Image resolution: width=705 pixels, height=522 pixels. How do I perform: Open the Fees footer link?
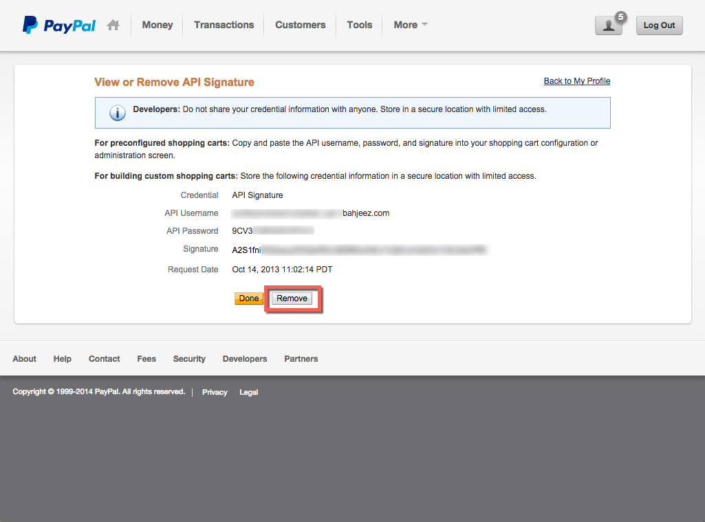point(147,359)
